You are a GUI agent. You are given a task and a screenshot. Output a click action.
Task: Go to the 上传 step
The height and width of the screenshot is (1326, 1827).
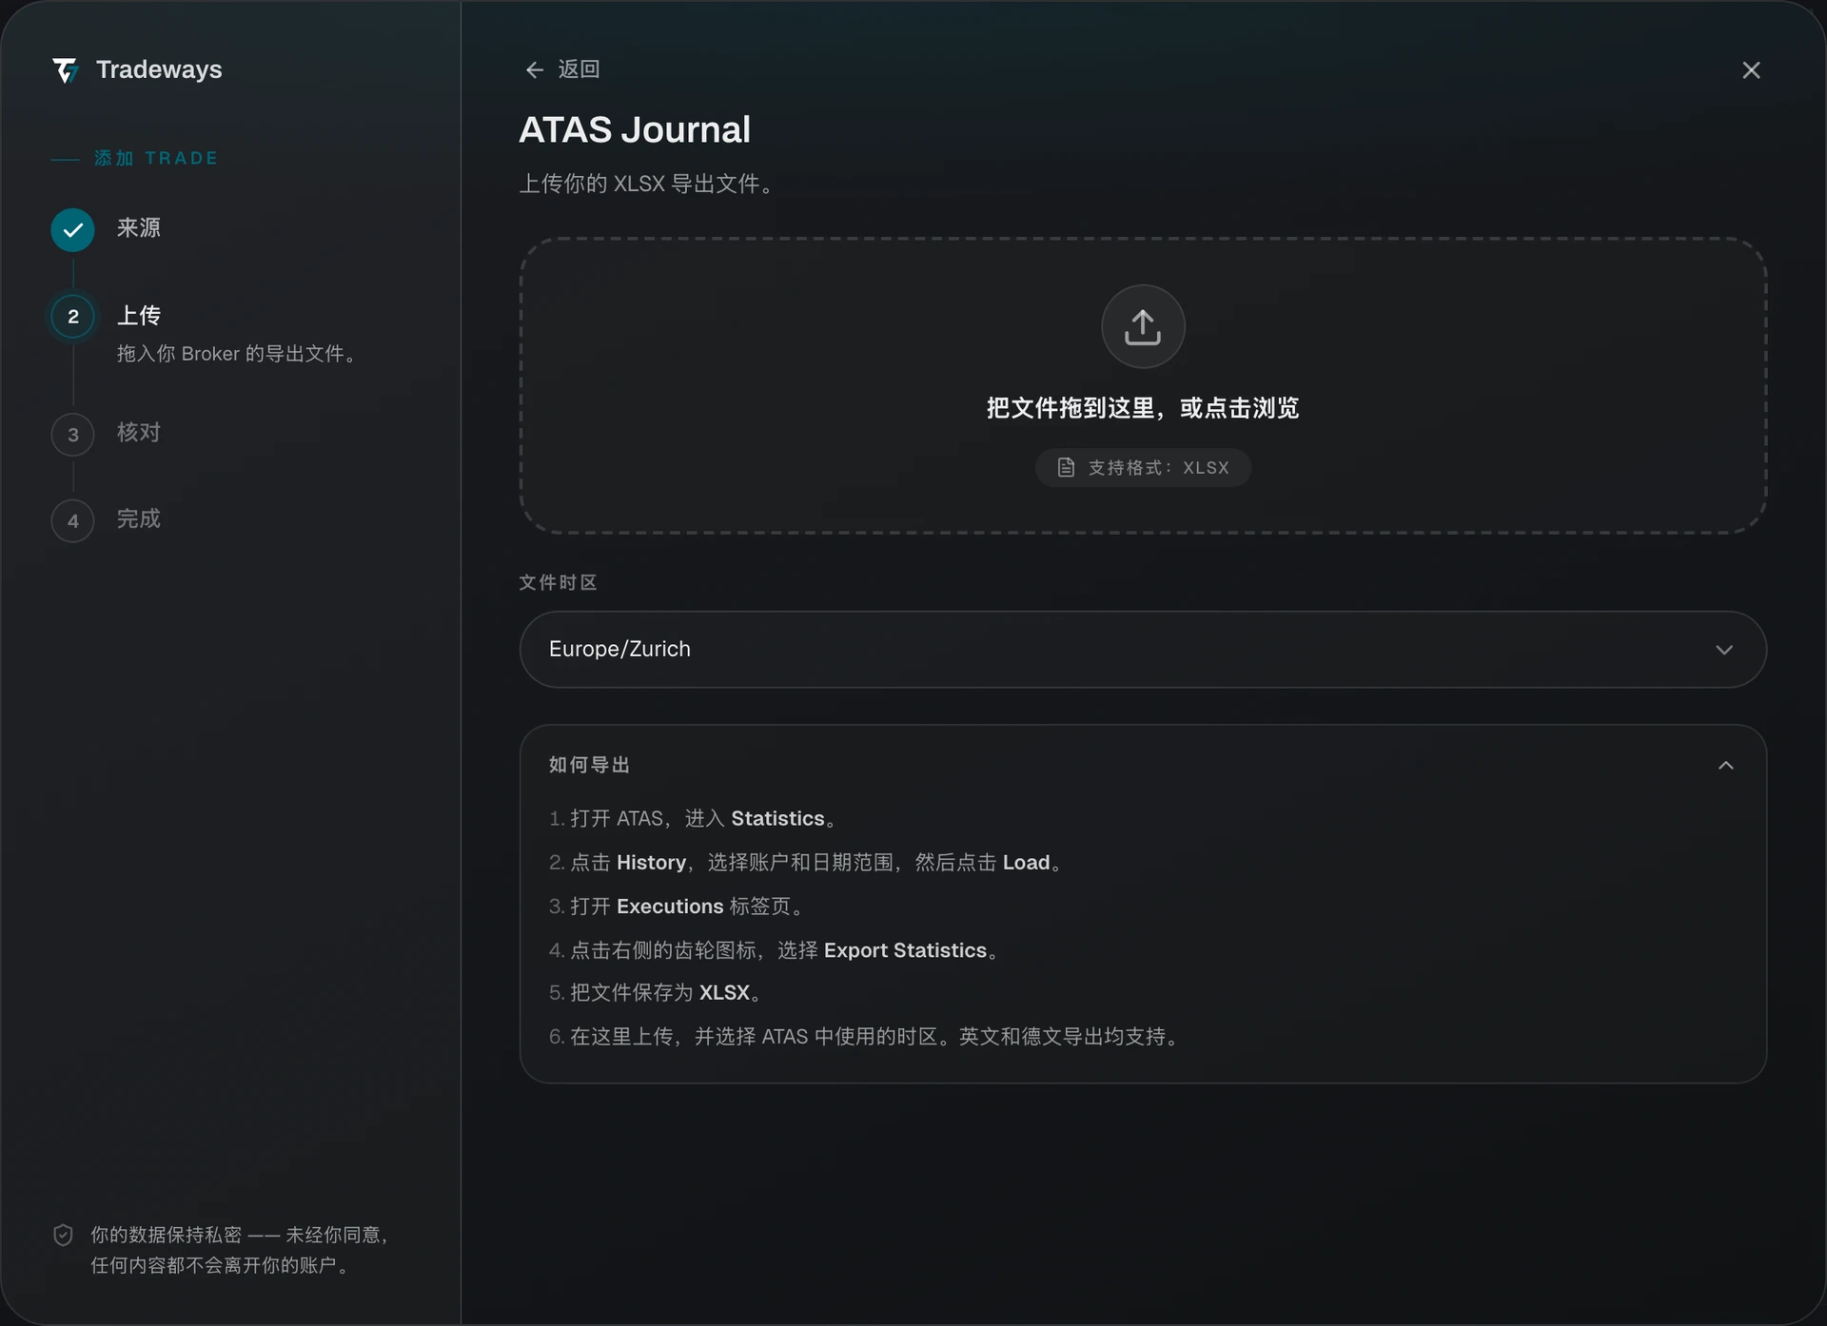tap(139, 315)
